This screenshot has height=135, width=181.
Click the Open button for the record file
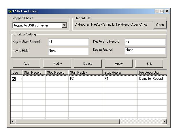click(160, 25)
